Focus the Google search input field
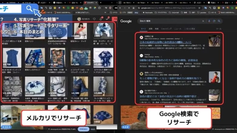Viewport: 237px width, 133px height. tap(170, 21)
